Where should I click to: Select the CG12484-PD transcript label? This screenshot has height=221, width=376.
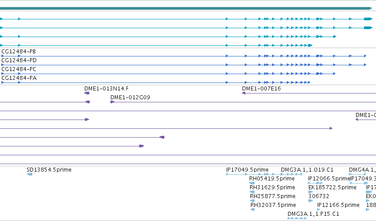(19, 60)
